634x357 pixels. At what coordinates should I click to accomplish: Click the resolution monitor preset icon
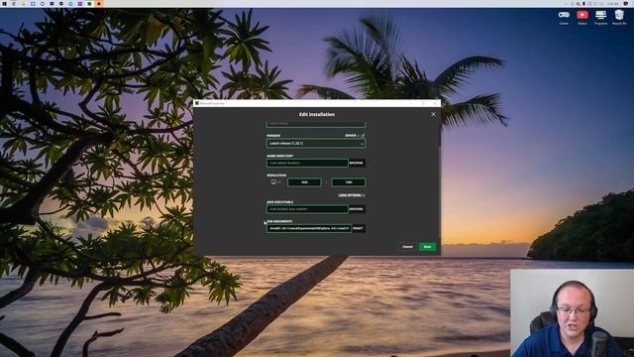(x=273, y=182)
